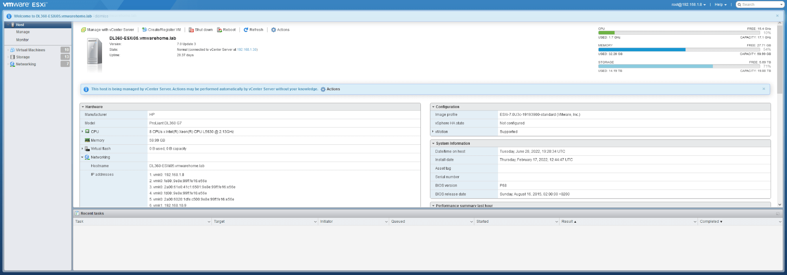Viewport: 787px width, 275px height.
Task: Click the main pane scroll down arrow
Action: 780,205
